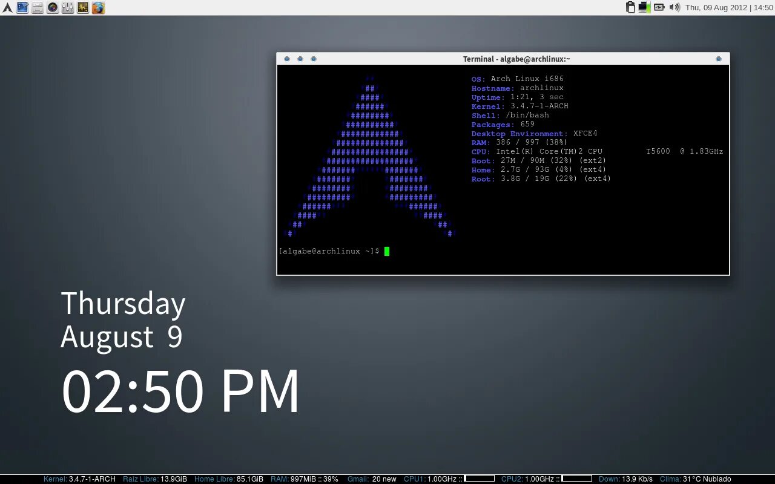The image size is (775, 484).
Task: Select the 'Uptime: 1:21, 3 sec' line
Action: 518,97
